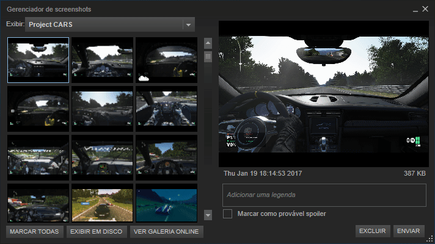Screen dimensions: 435x244
Task: Open VER GALERIA ONLINE
Action: (x=166, y=232)
